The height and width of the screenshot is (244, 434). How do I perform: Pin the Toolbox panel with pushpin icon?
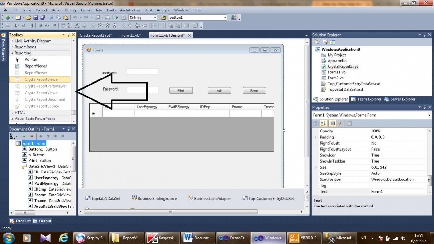[68, 35]
